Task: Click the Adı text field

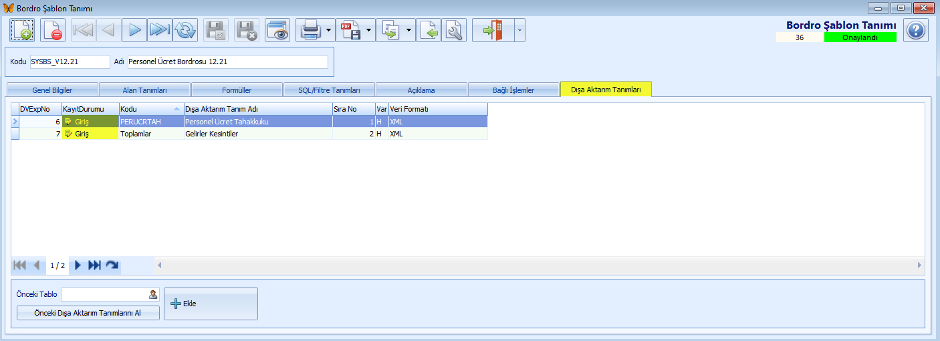Action: click(x=227, y=62)
